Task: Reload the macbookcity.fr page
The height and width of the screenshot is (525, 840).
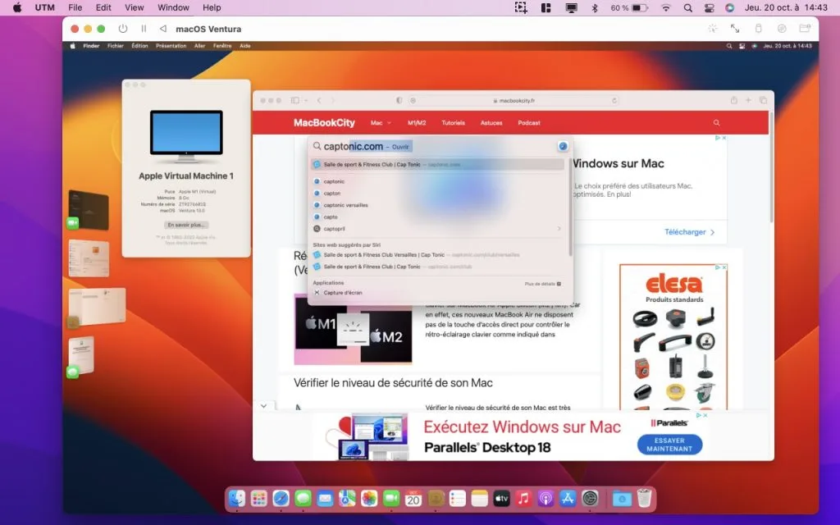Action: pos(614,100)
